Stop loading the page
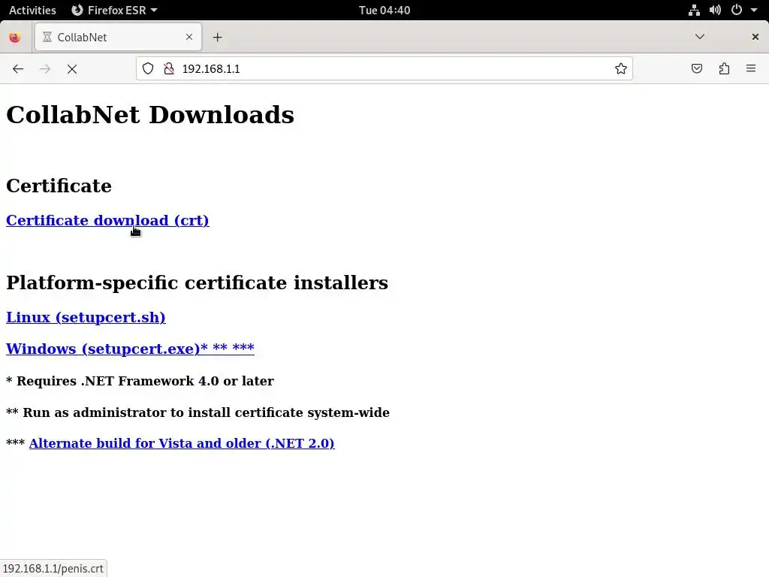 (x=72, y=69)
